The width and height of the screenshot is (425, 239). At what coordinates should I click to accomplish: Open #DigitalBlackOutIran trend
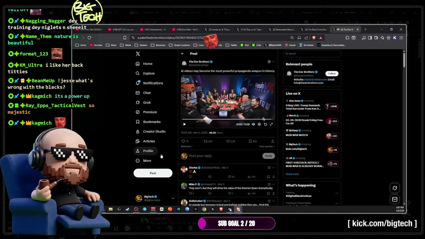tap(298, 196)
